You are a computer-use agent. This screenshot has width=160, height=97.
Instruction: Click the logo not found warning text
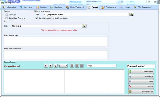point(59,30)
